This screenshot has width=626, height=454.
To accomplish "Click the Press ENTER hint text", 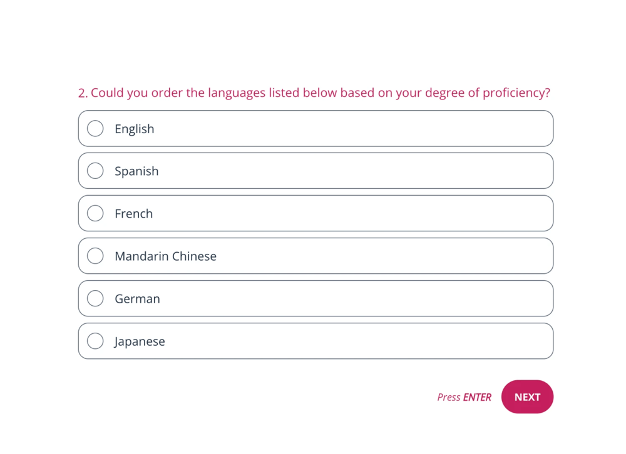I will [464, 396].
